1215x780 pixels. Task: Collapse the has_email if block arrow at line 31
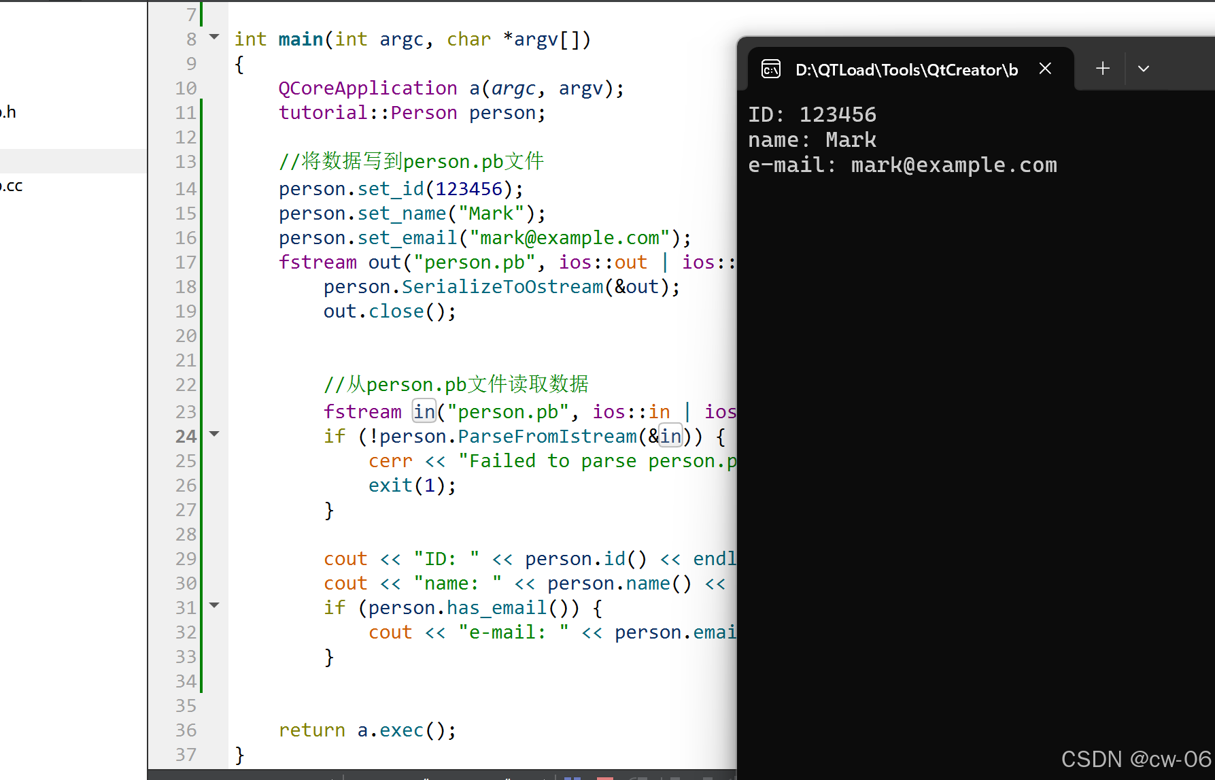tap(214, 605)
